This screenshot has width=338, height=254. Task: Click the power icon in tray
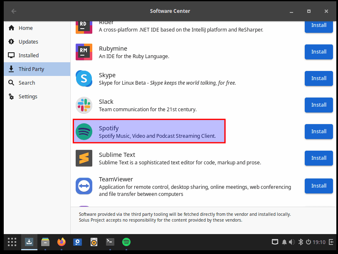pyautogui.click(x=308, y=242)
